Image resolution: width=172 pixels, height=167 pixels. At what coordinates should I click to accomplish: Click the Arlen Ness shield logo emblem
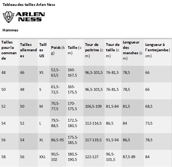pos(9,17)
